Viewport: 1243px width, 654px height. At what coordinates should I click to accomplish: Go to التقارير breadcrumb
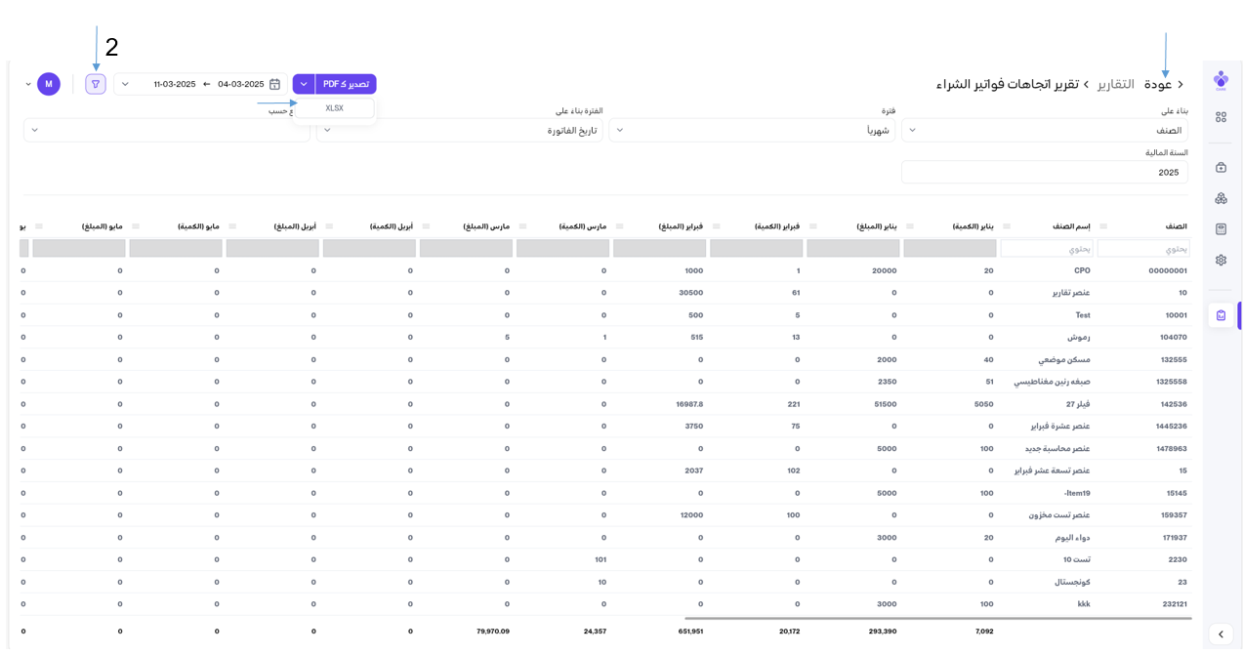[x=1114, y=84]
